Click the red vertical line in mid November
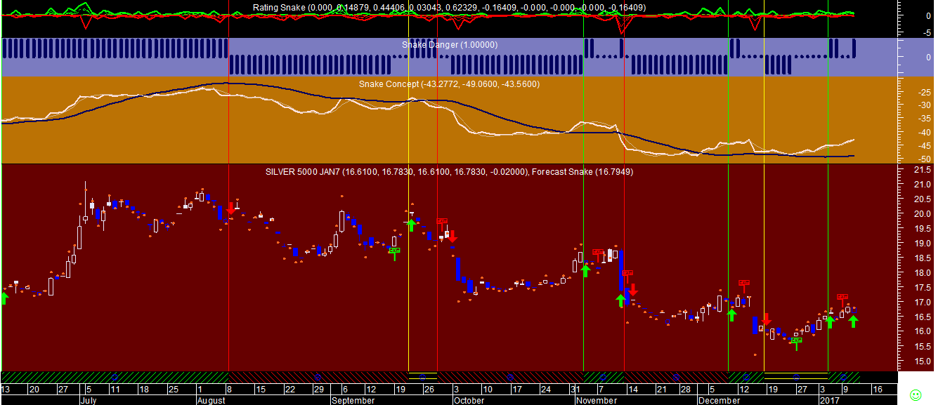This screenshot has width=950, height=405. click(625, 185)
